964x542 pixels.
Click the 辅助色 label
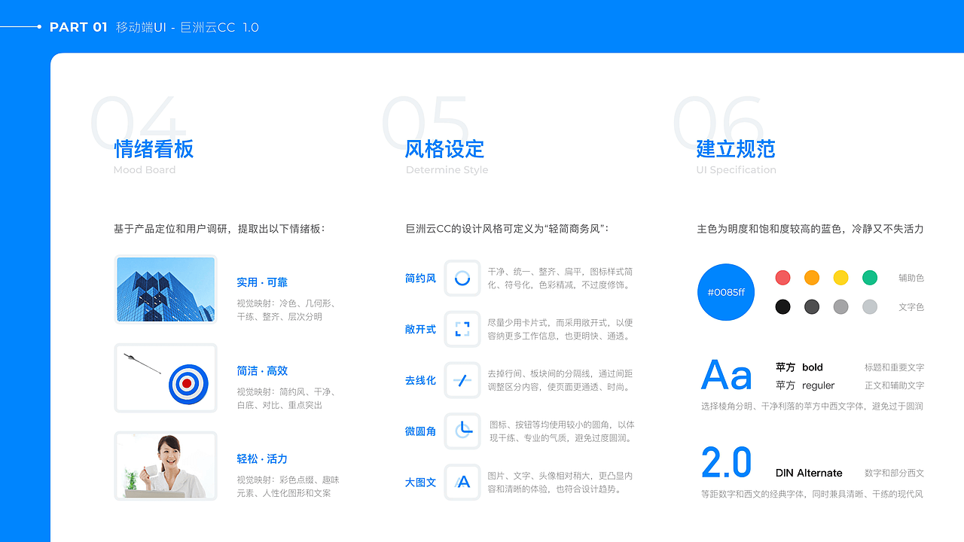pyautogui.click(x=911, y=279)
